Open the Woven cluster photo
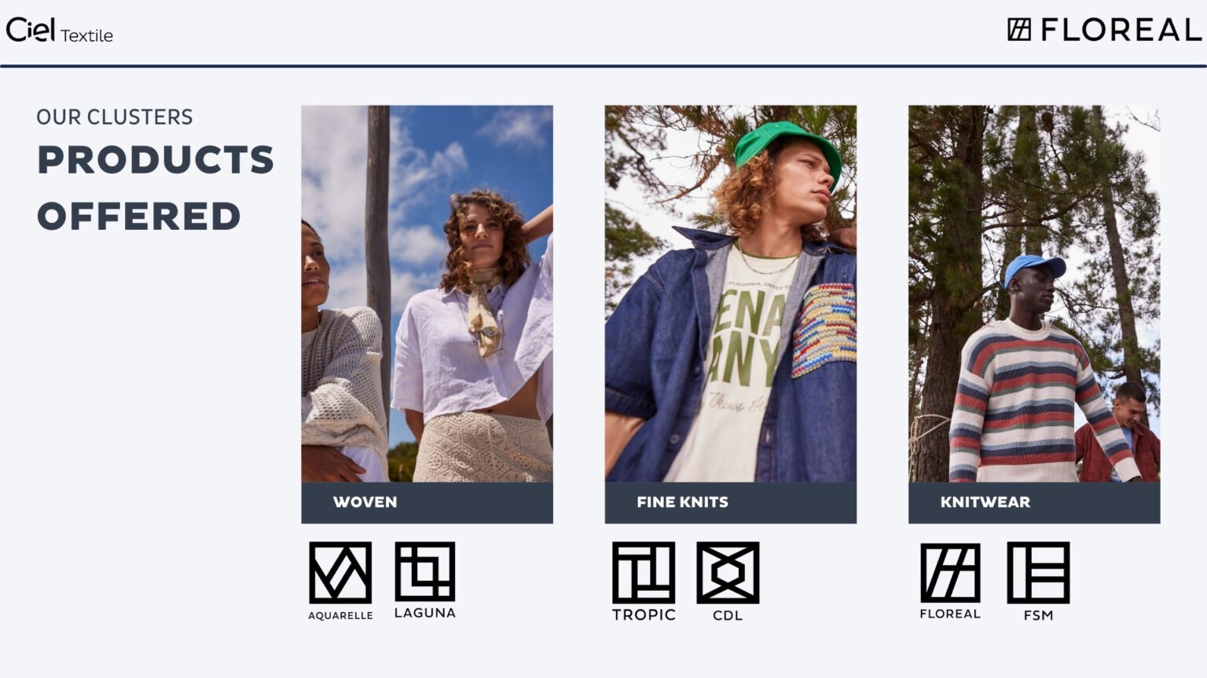 tap(427, 293)
